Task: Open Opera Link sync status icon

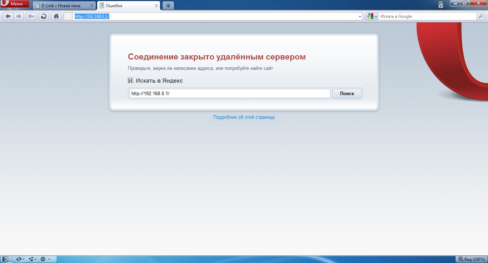Action: (x=19, y=259)
